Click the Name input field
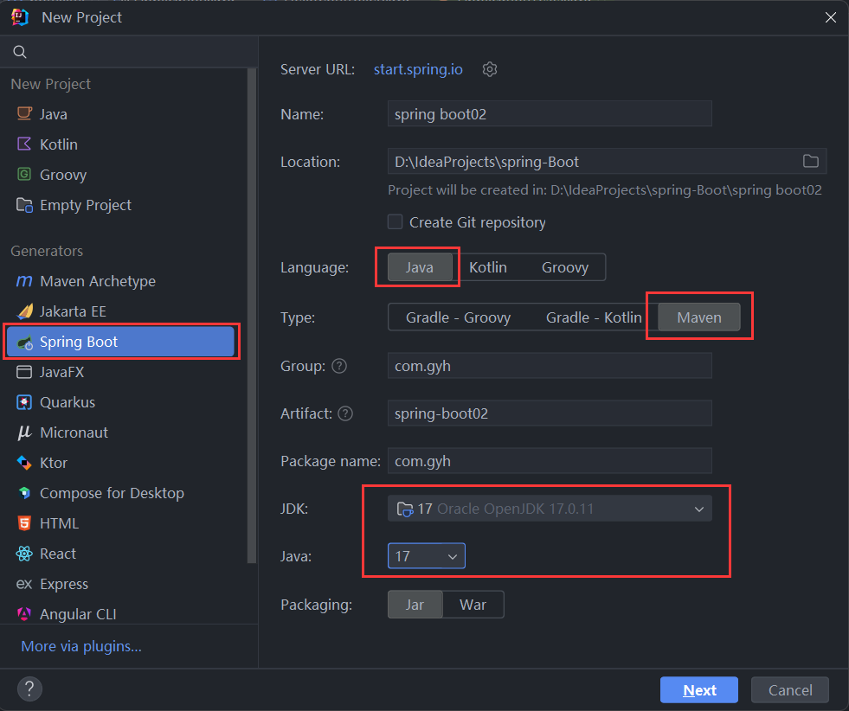 click(x=550, y=114)
